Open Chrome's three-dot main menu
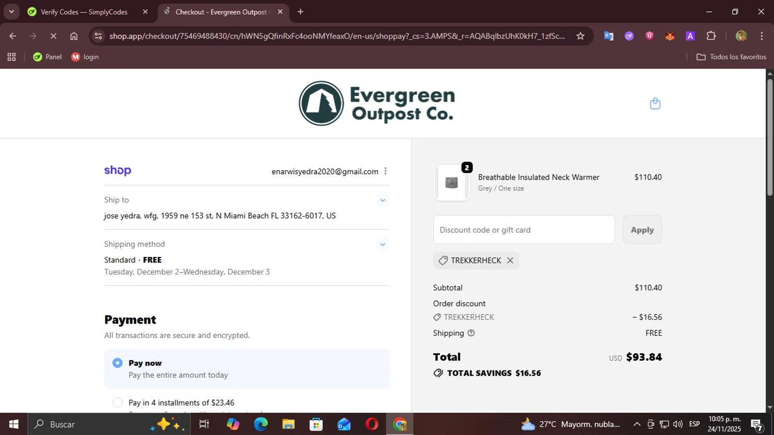This screenshot has height=435, width=774. pyautogui.click(x=762, y=36)
